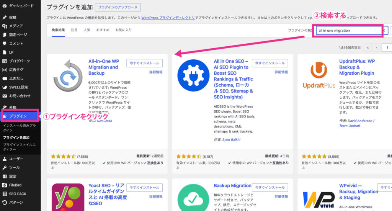Switch to the 注目 tab
Viewport: 392px width, 211px height.
(x=74, y=30)
